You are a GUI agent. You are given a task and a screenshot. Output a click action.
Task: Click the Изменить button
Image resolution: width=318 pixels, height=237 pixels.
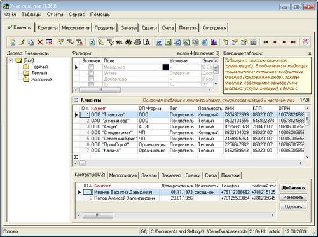(x=293, y=197)
